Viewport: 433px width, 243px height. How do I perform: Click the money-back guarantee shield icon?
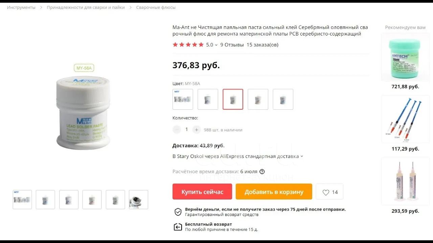[x=178, y=212]
